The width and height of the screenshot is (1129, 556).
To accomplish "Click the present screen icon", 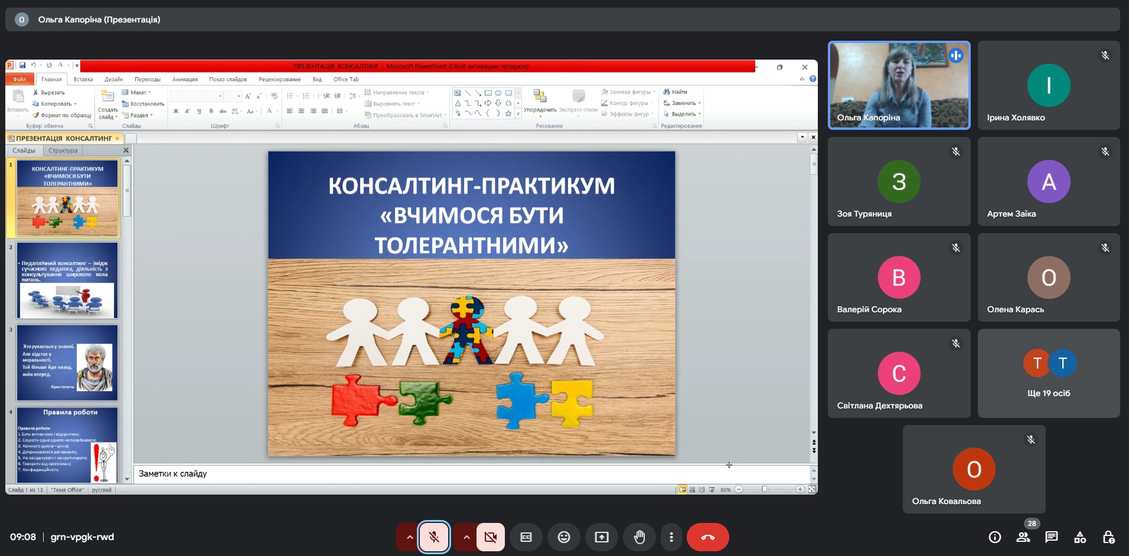I will [x=602, y=537].
